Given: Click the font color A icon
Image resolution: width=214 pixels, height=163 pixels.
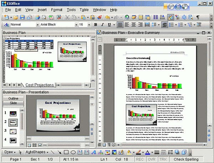Looking at the screenshot, I should click(148, 152).
